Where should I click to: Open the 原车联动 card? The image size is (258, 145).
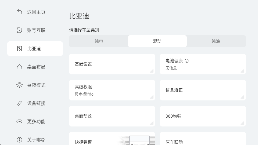pos(203,139)
